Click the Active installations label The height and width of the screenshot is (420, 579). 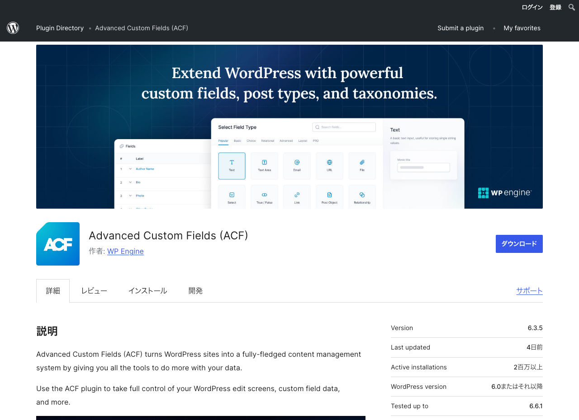pyautogui.click(x=419, y=367)
